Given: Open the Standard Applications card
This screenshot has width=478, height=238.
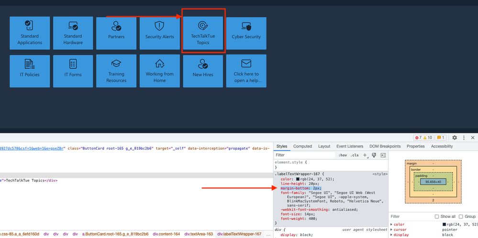Looking at the screenshot, I should (x=30, y=33).
